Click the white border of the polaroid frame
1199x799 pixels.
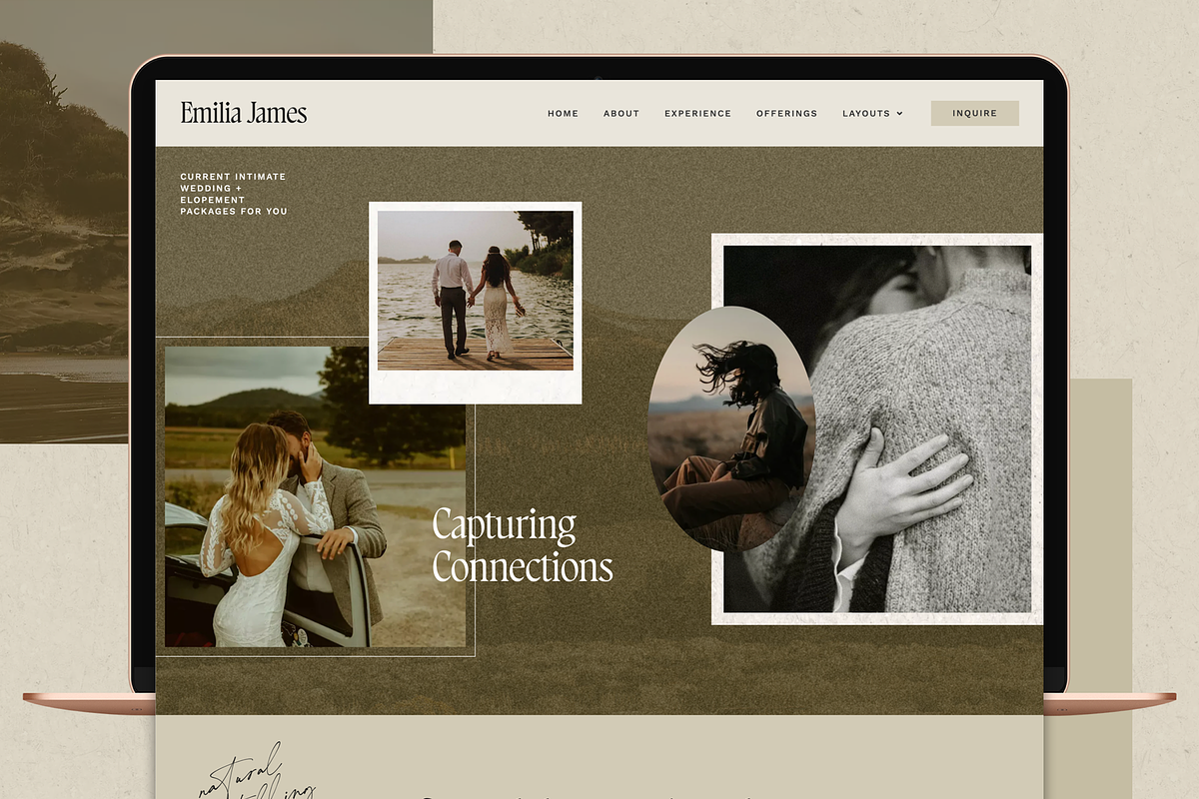[475, 388]
